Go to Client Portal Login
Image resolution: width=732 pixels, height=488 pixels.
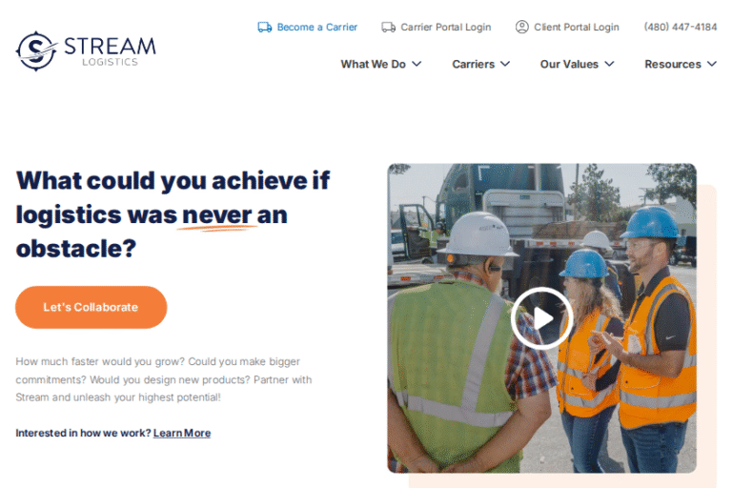tap(577, 27)
